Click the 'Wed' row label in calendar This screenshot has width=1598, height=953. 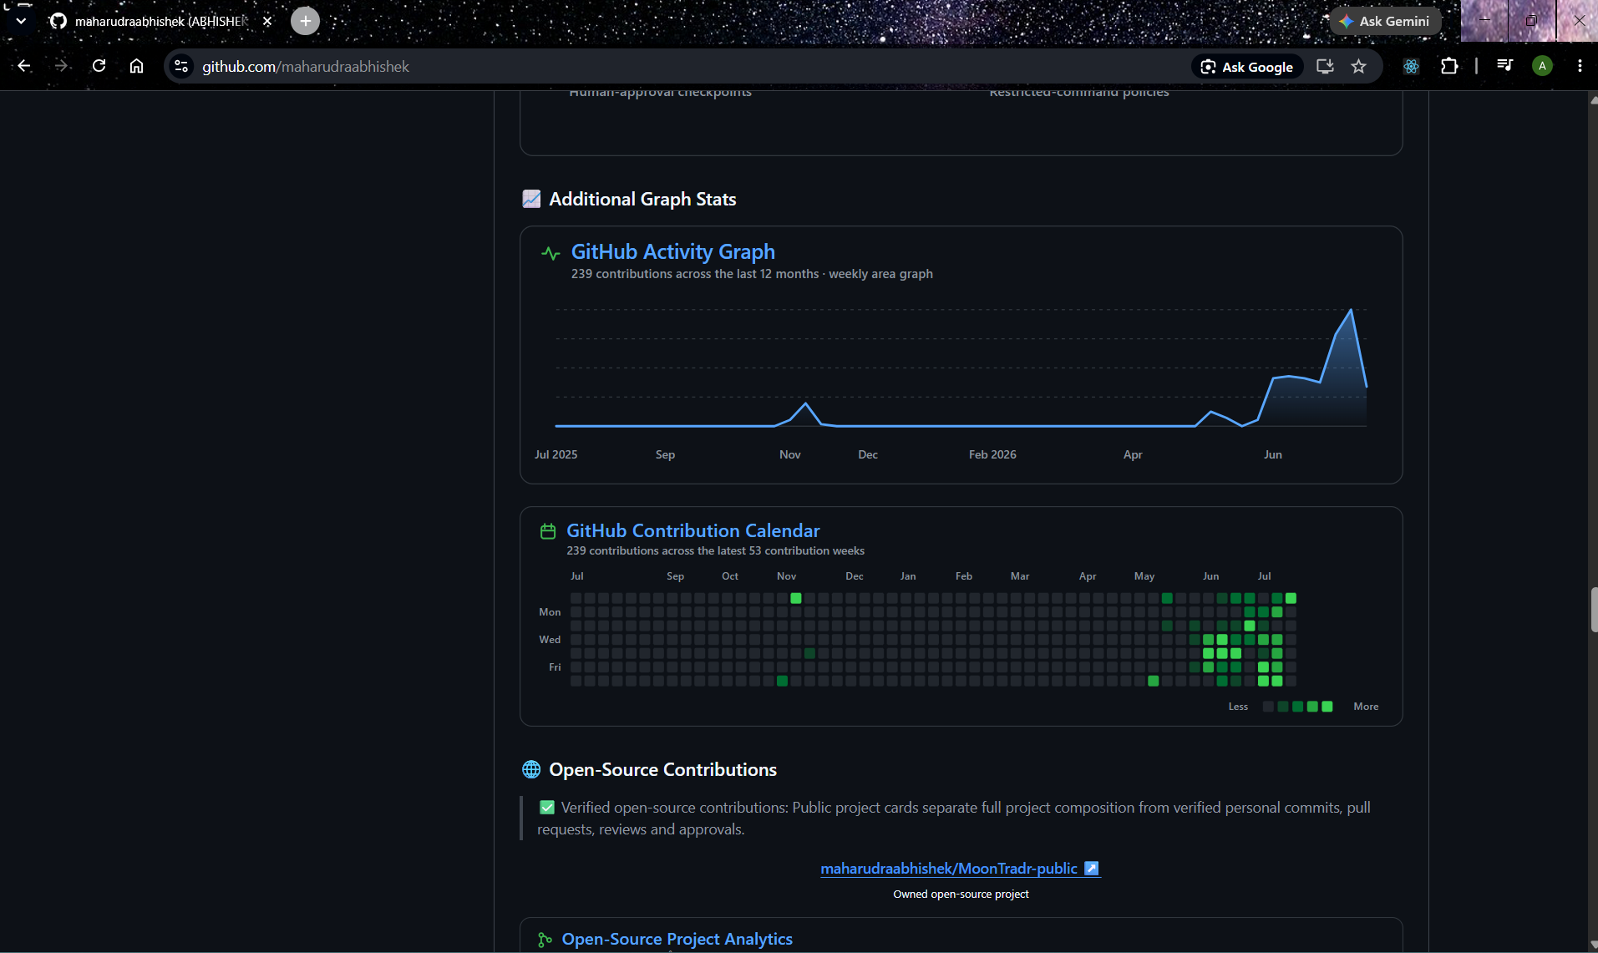click(x=550, y=640)
